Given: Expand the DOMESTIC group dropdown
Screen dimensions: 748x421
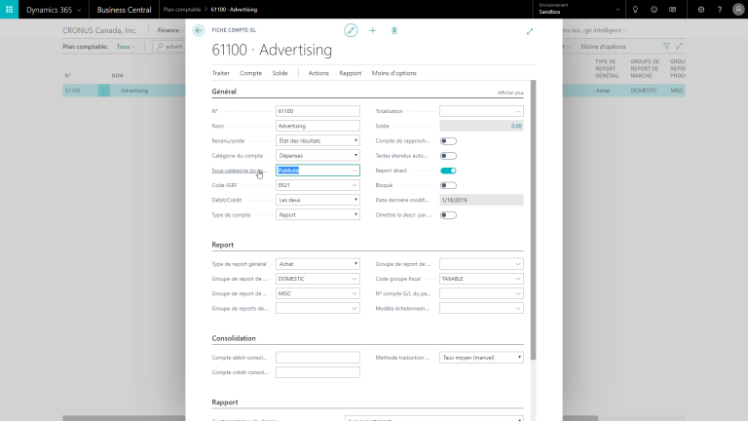Looking at the screenshot, I should [x=355, y=279].
